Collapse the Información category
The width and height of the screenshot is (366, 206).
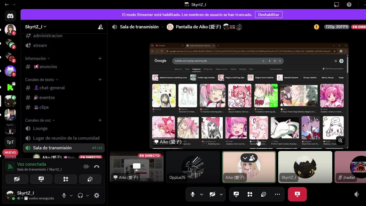[x=37, y=58]
